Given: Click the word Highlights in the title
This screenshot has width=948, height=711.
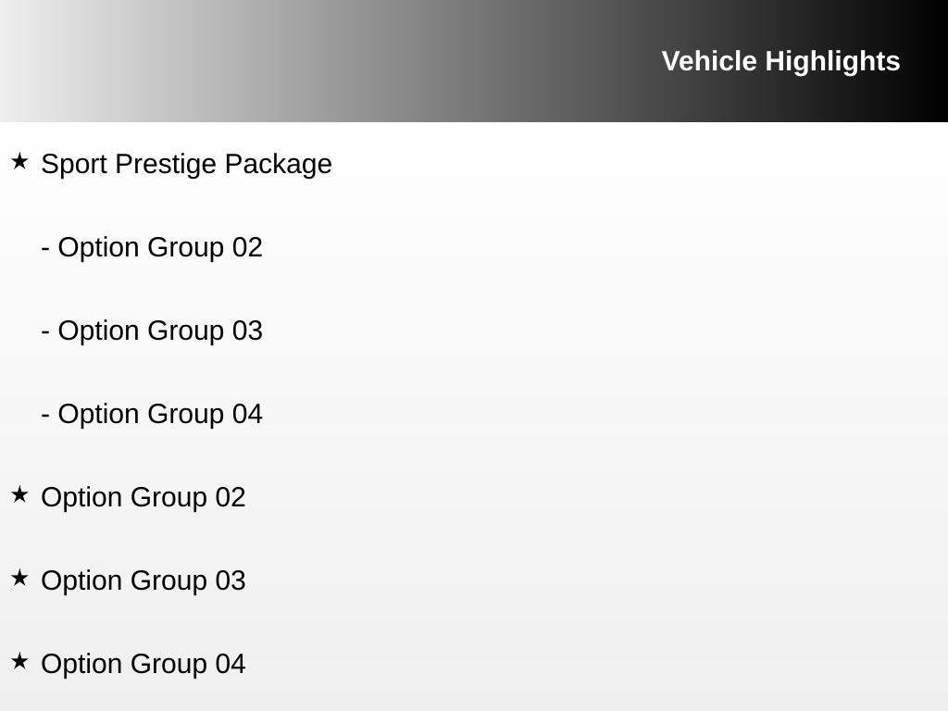Looking at the screenshot, I should (x=832, y=61).
